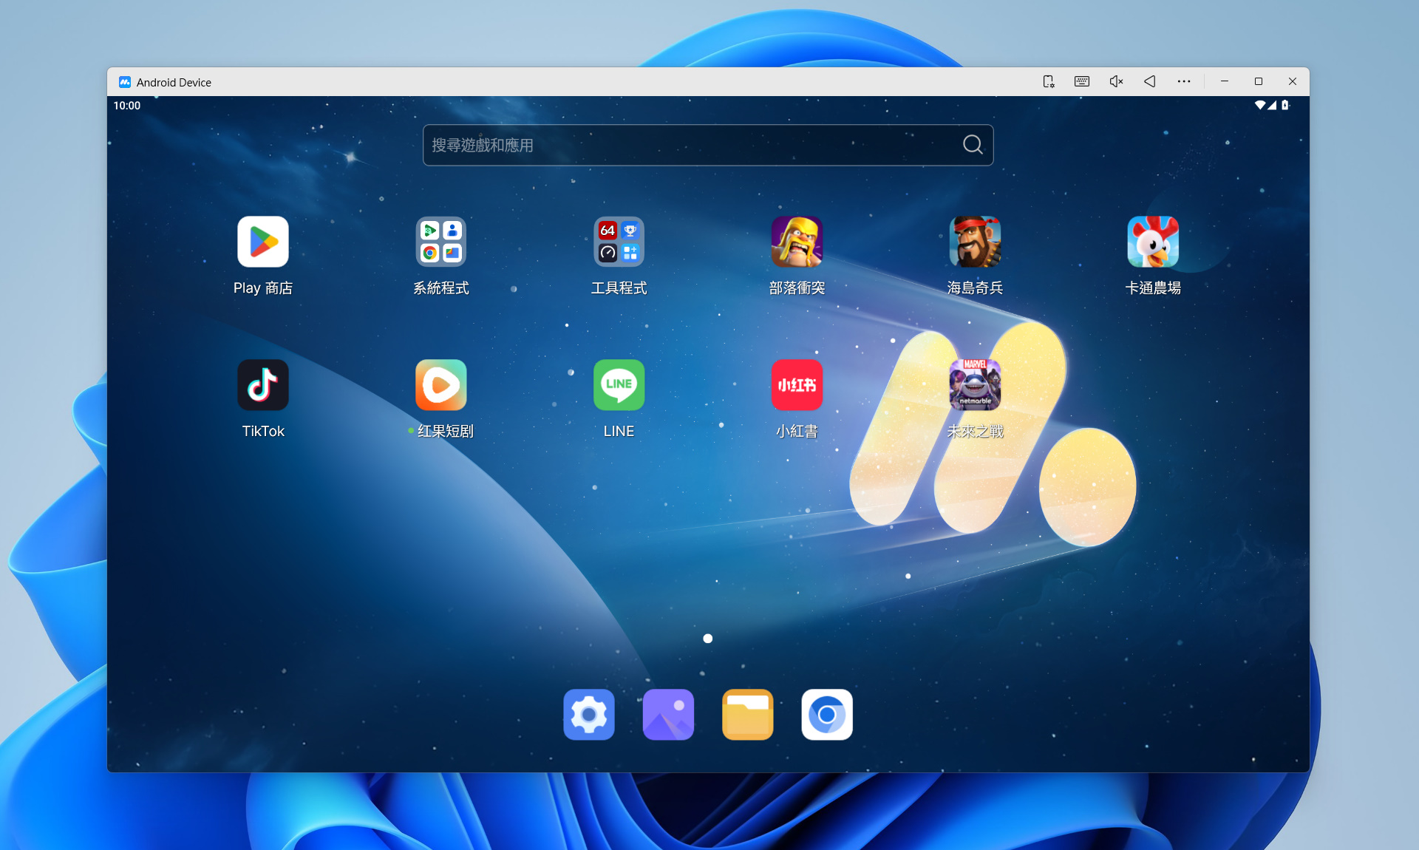The image size is (1419, 850).
Task: Launch 海島奇兵 (Boom Beach)
Action: pos(975,242)
